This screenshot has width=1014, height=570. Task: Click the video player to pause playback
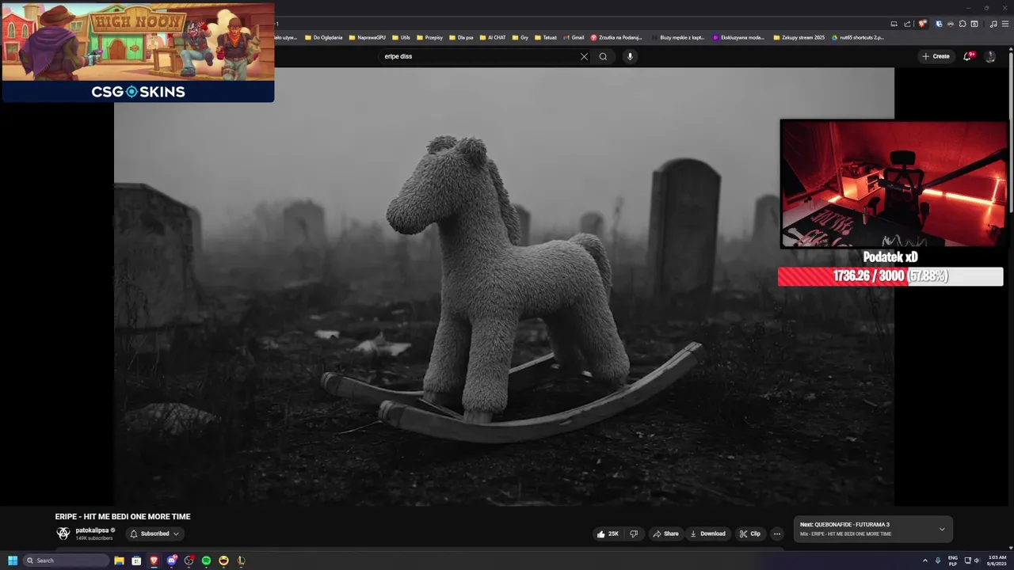pyautogui.click(x=504, y=287)
